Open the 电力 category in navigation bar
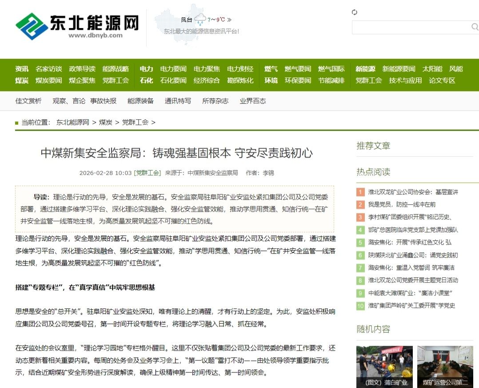Image resolution: width=479 pixels, height=388 pixels. click(x=146, y=69)
